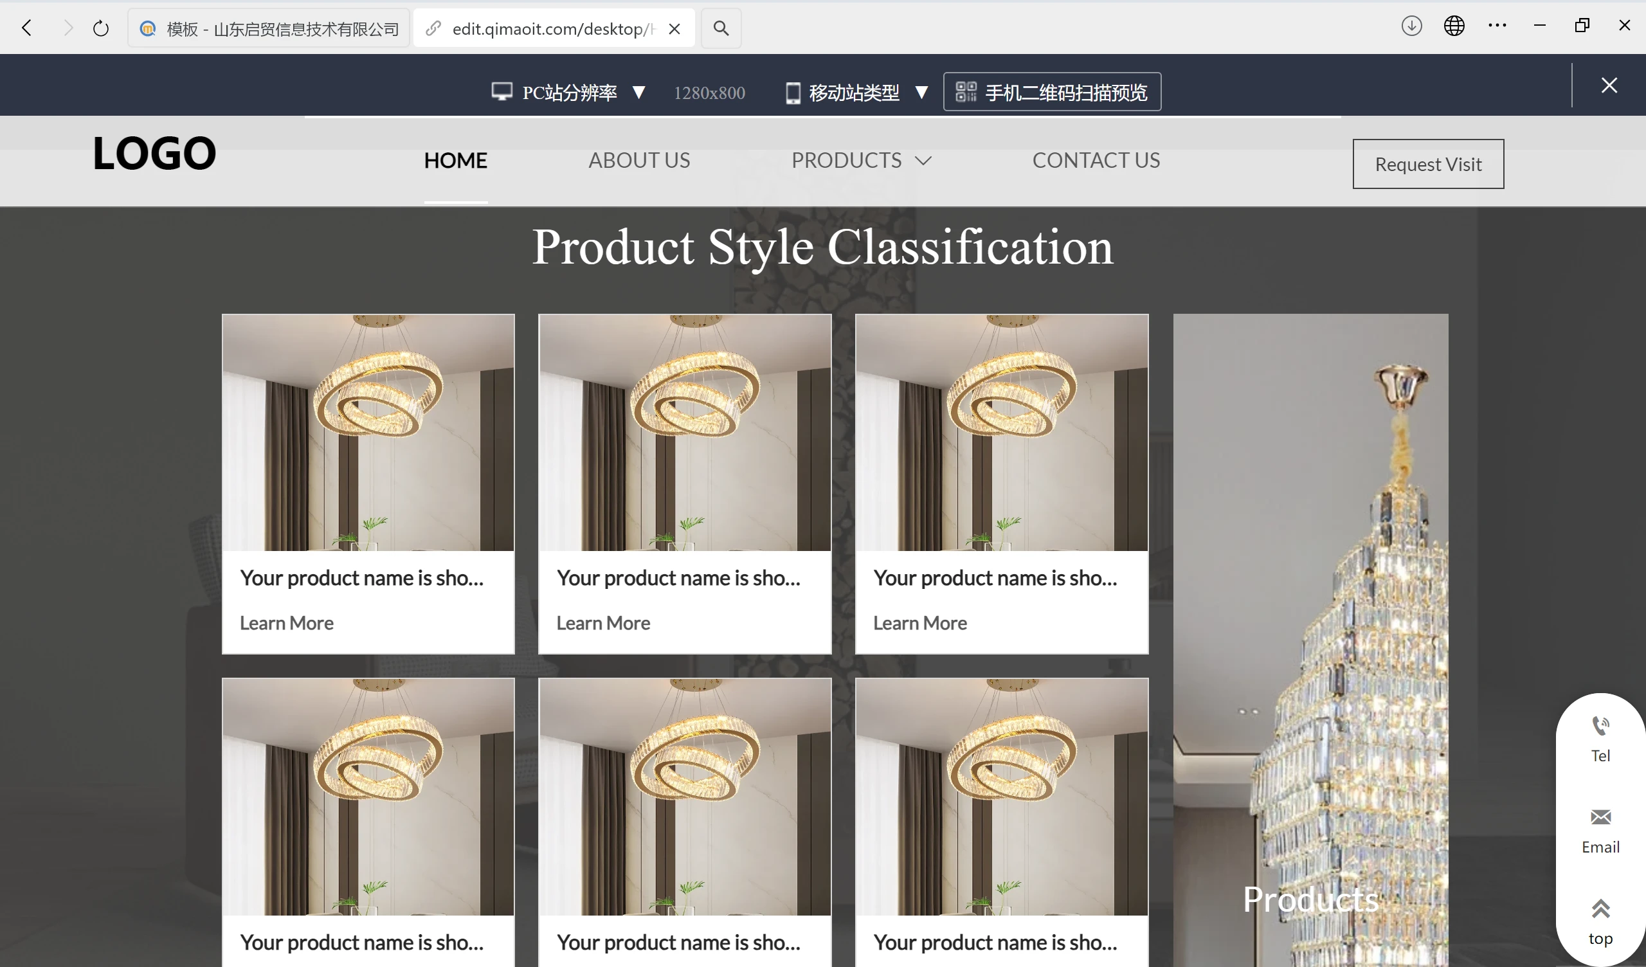This screenshot has width=1646, height=967.
Task: Click the first bottom-row product name text
Action: pos(362,942)
